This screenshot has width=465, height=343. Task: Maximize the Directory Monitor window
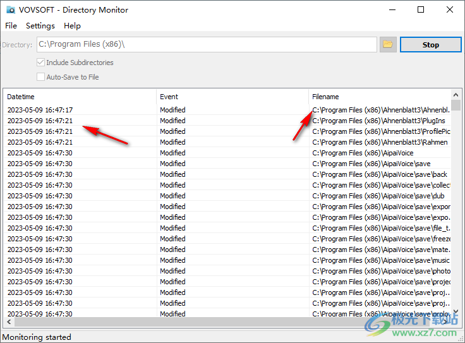(x=421, y=9)
